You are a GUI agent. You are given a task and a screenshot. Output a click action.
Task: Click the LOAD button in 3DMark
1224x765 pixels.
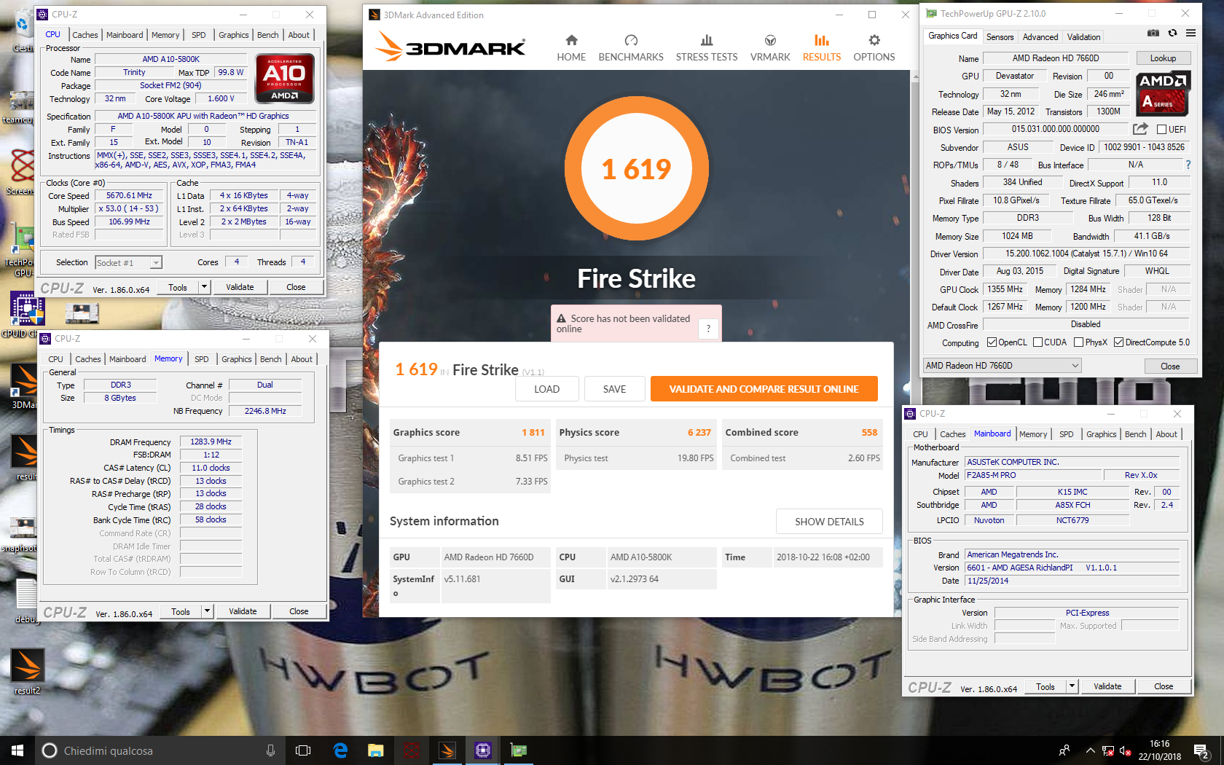546,389
